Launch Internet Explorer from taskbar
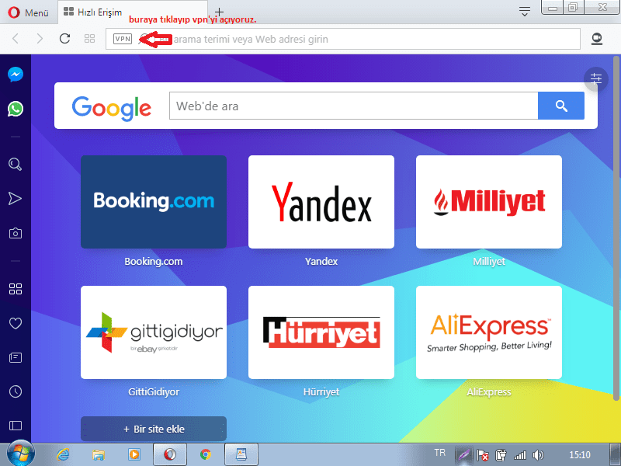Screen dimensions: 621x466 (63, 454)
